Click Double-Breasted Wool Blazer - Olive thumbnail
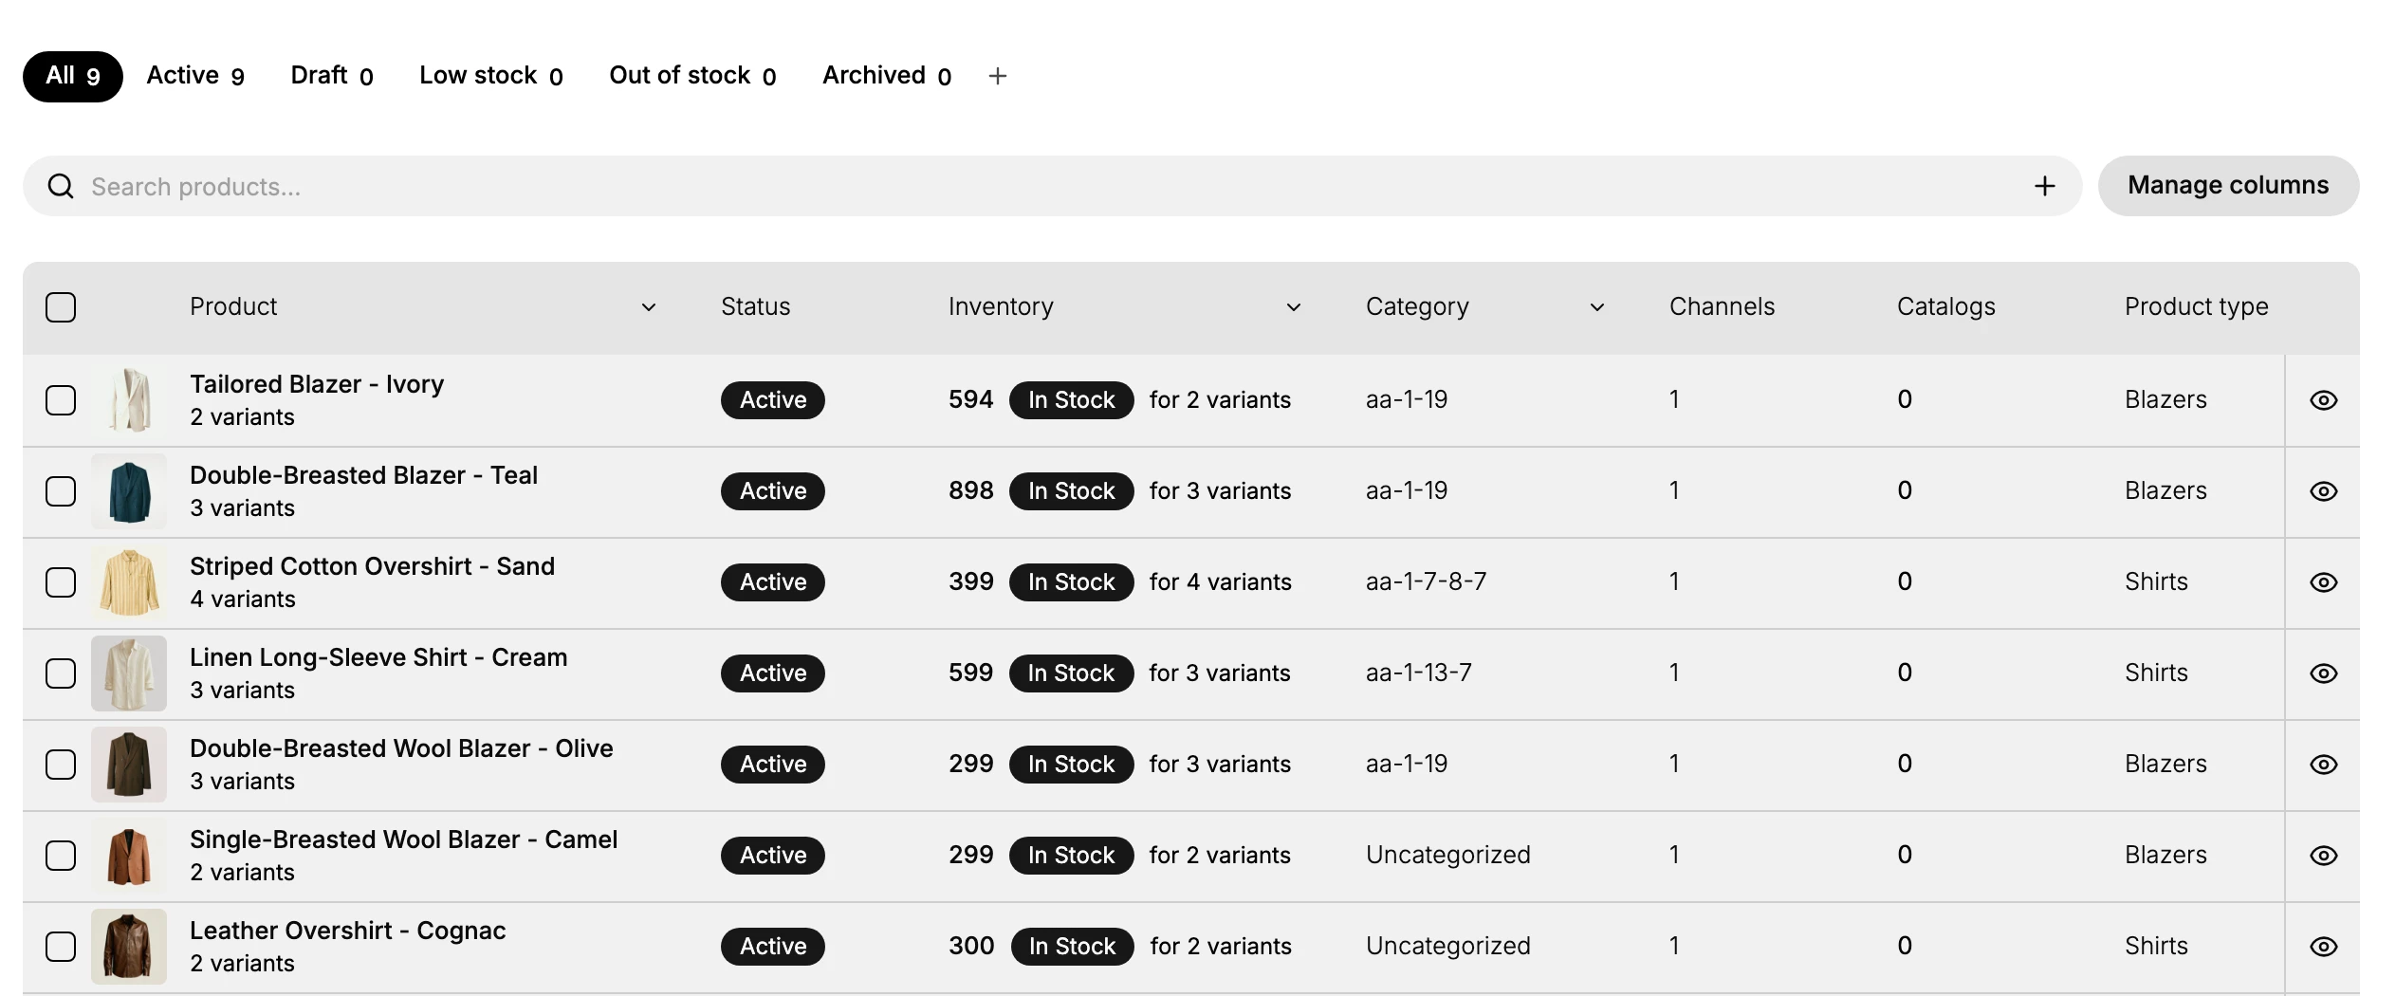The height and width of the screenshot is (996, 2396). (129, 765)
